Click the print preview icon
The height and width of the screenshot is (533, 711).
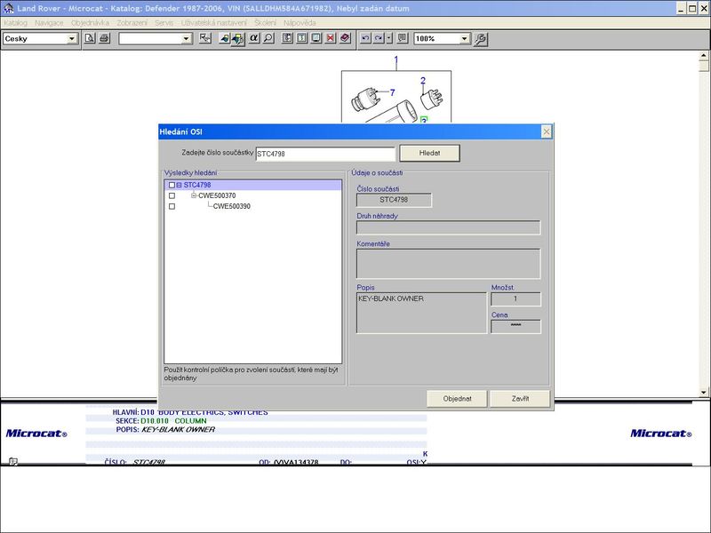click(x=90, y=39)
